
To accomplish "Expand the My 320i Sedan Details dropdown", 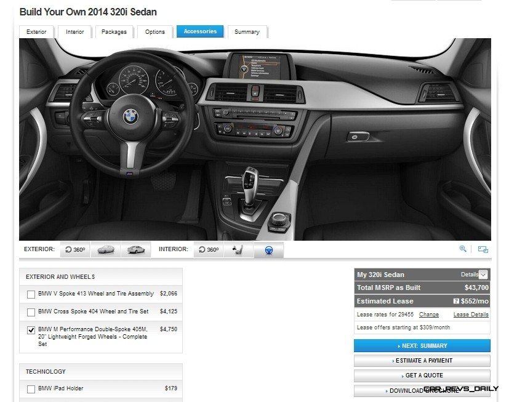I will [483, 275].
